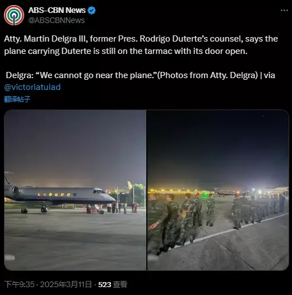Click the 523 查看 view count
This screenshot has height=295, width=292.
click(113, 284)
